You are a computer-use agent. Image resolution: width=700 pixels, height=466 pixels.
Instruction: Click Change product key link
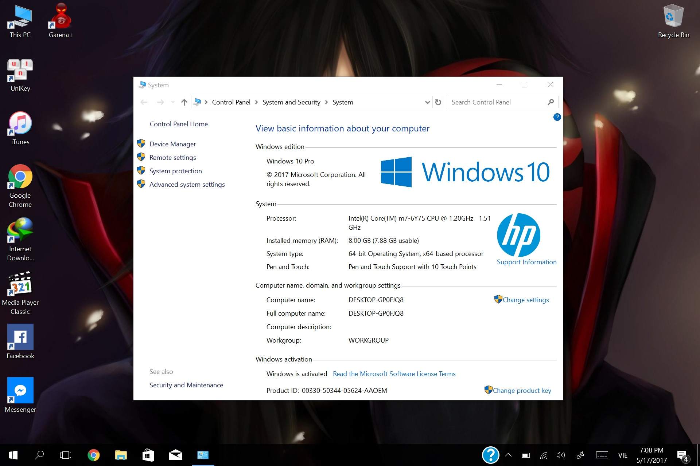(x=522, y=391)
